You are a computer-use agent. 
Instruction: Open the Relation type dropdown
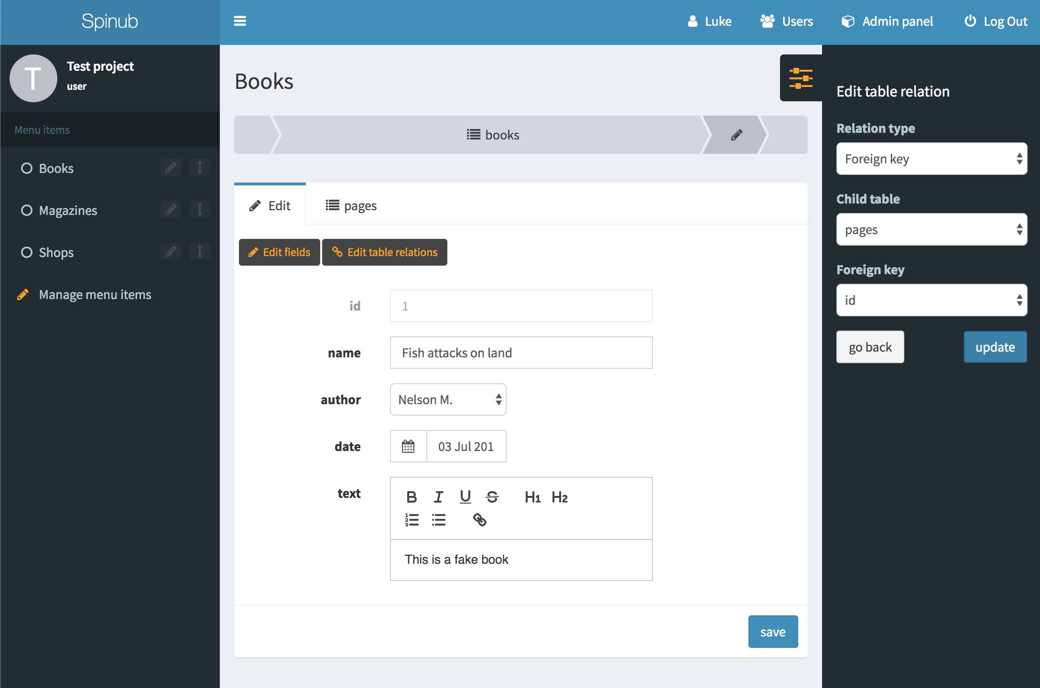click(931, 159)
